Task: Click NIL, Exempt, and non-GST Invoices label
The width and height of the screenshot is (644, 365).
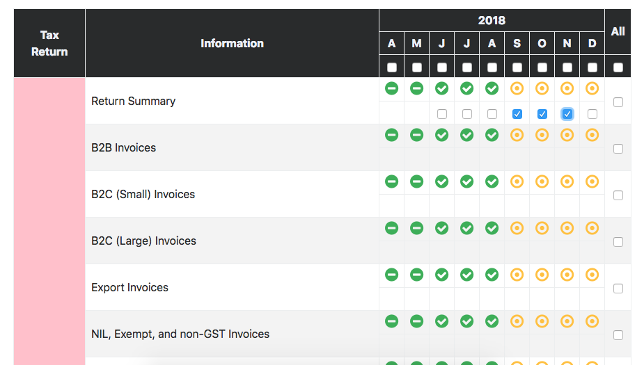Action: [x=180, y=334]
